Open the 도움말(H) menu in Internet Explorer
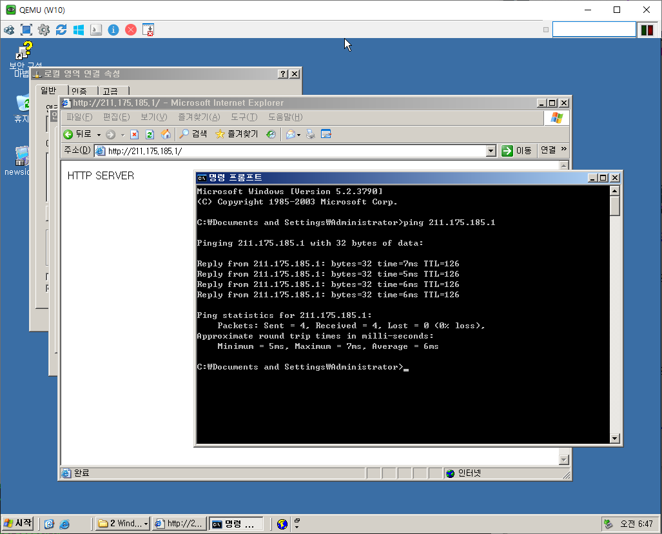Viewport: 662px width, 534px height. tap(286, 117)
